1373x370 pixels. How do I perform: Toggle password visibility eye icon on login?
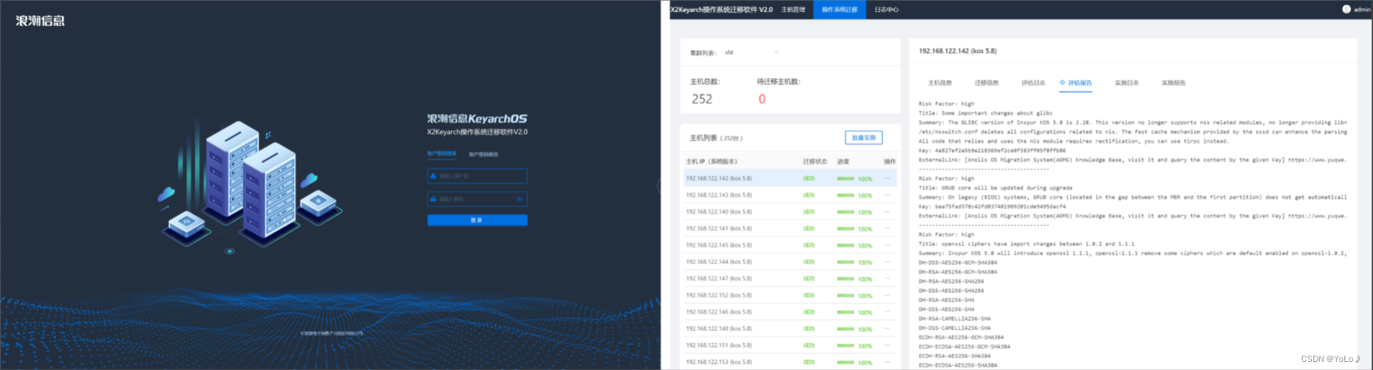(x=520, y=199)
